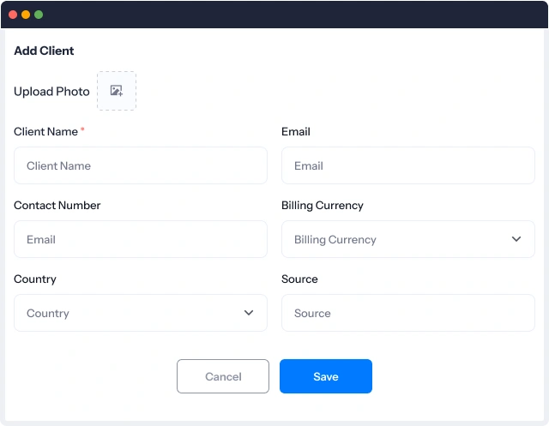This screenshot has height=426, width=549.
Task: Click the Billing Currency label above dropdown
Action: point(323,206)
